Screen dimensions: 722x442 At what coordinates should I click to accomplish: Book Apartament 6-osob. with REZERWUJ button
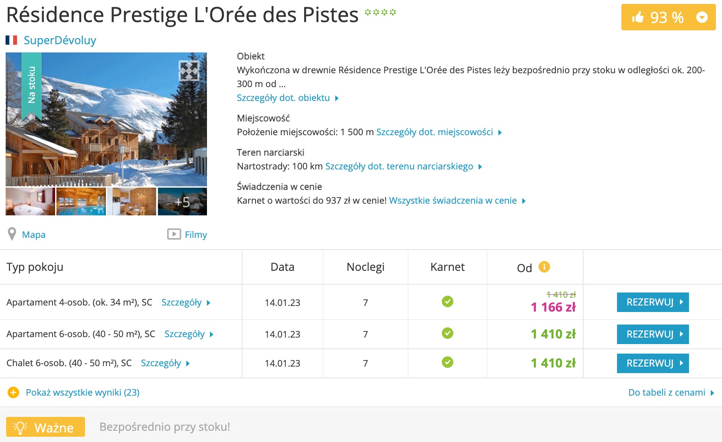click(x=653, y=334)
